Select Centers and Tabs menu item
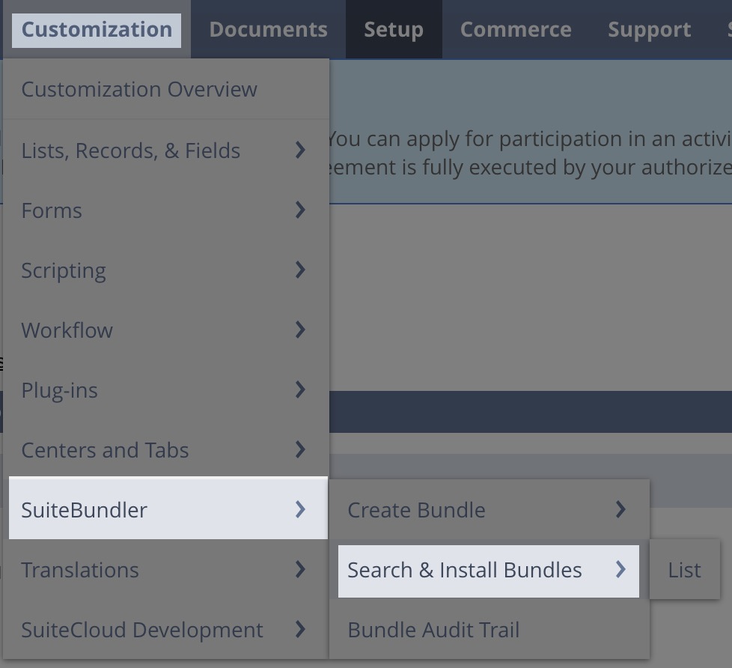Viewport: 732px width, 668px height. (x=166, y=449)
